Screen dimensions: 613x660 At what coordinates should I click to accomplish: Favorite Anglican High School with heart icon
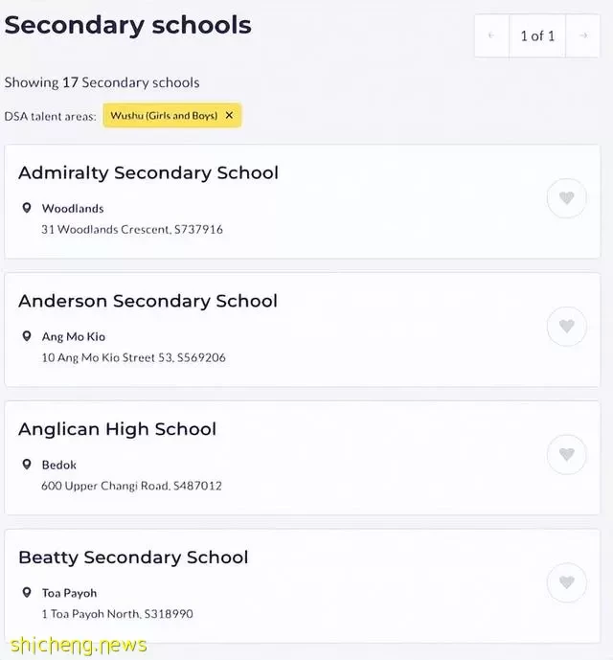click(566, 454)
